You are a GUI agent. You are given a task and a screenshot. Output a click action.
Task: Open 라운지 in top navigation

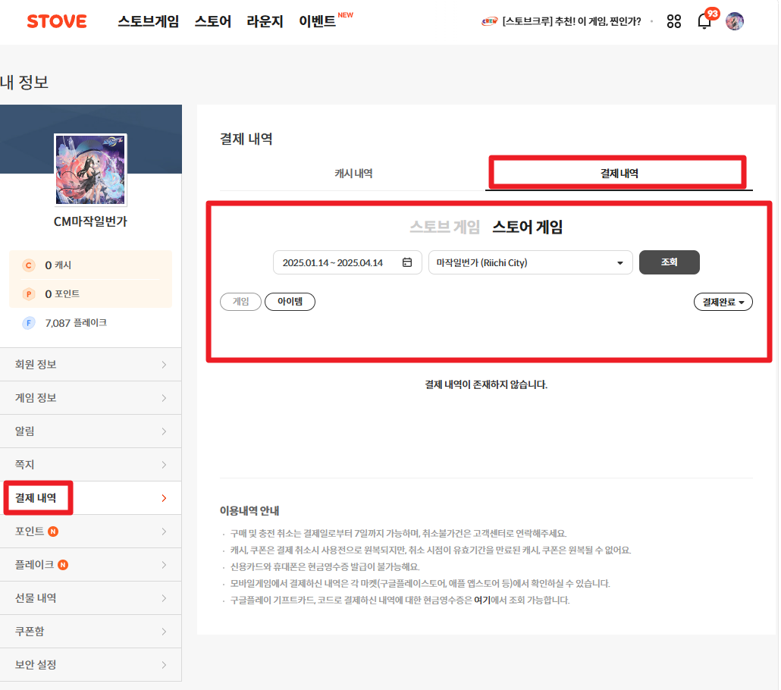(x=265, y=21)
